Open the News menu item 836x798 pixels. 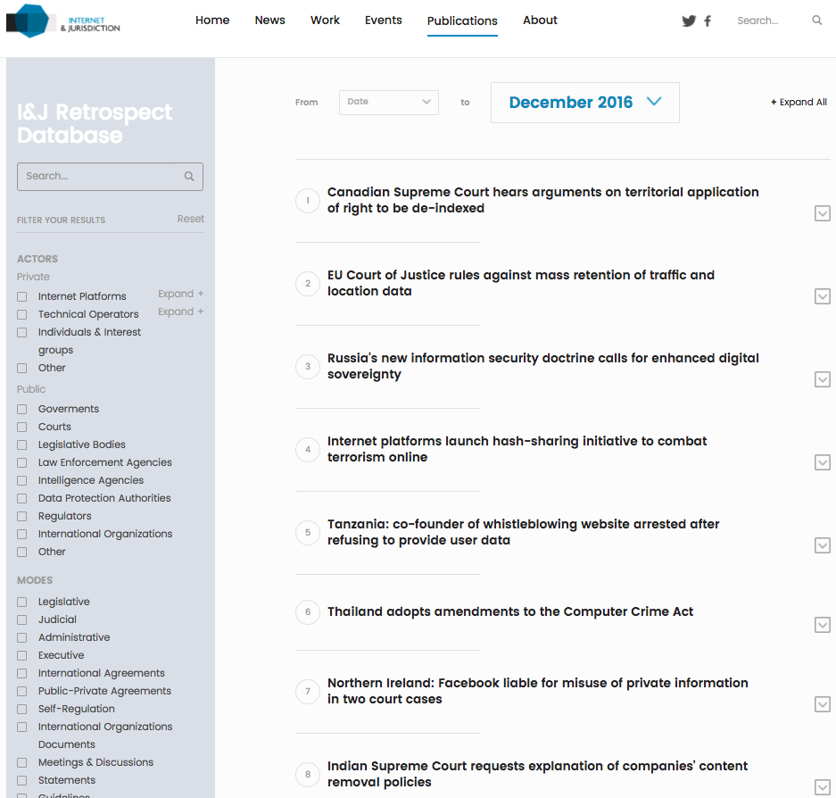(x=269, y=21)
